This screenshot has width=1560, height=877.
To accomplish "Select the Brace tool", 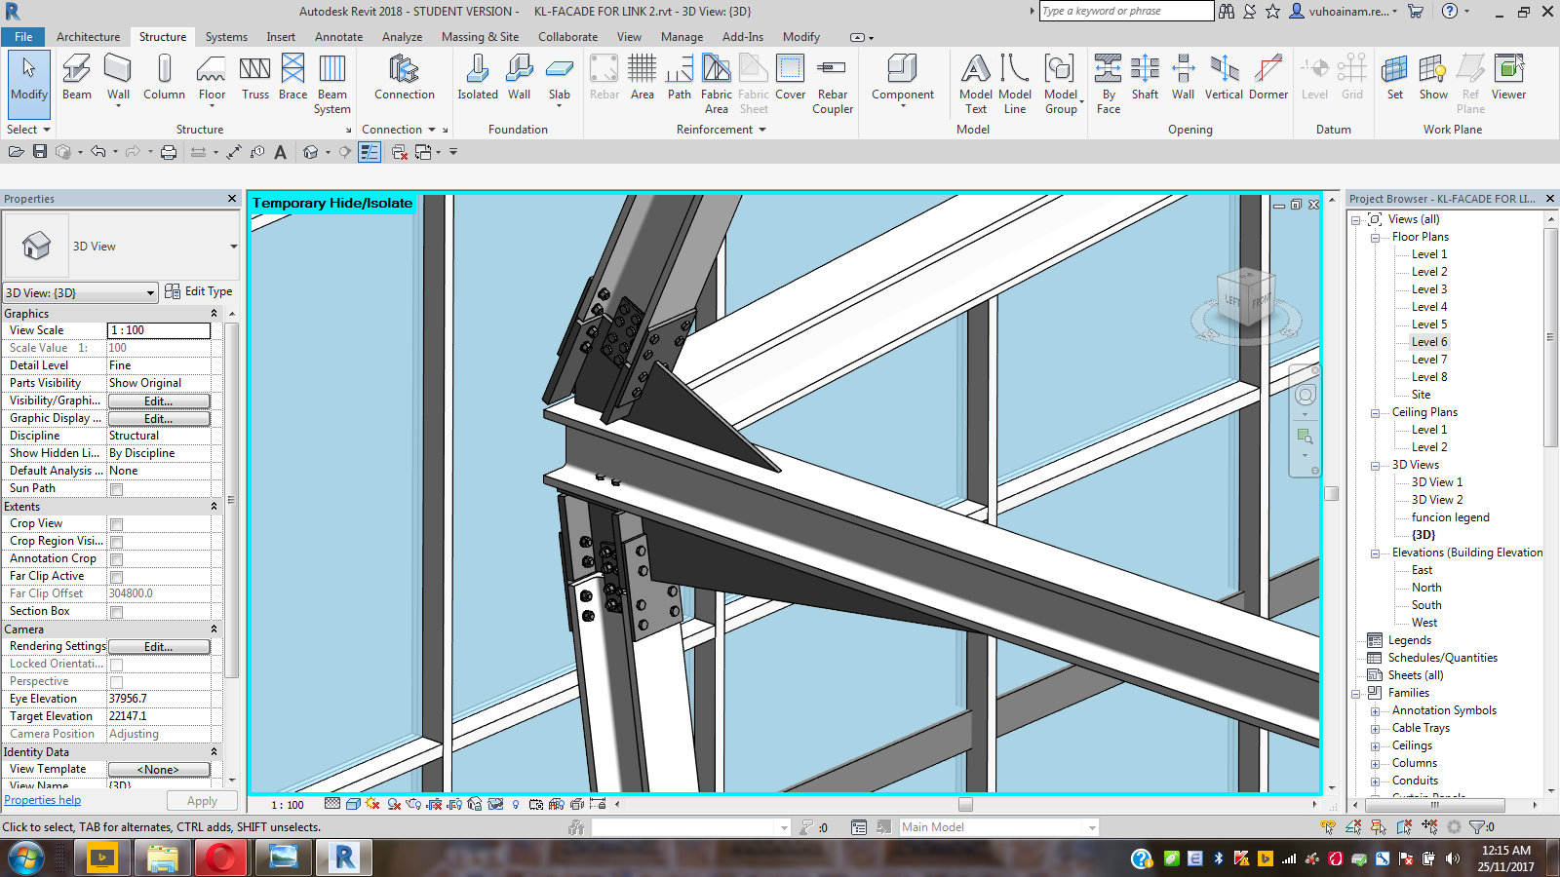I will pyautogui.click(x=292, y=77).
